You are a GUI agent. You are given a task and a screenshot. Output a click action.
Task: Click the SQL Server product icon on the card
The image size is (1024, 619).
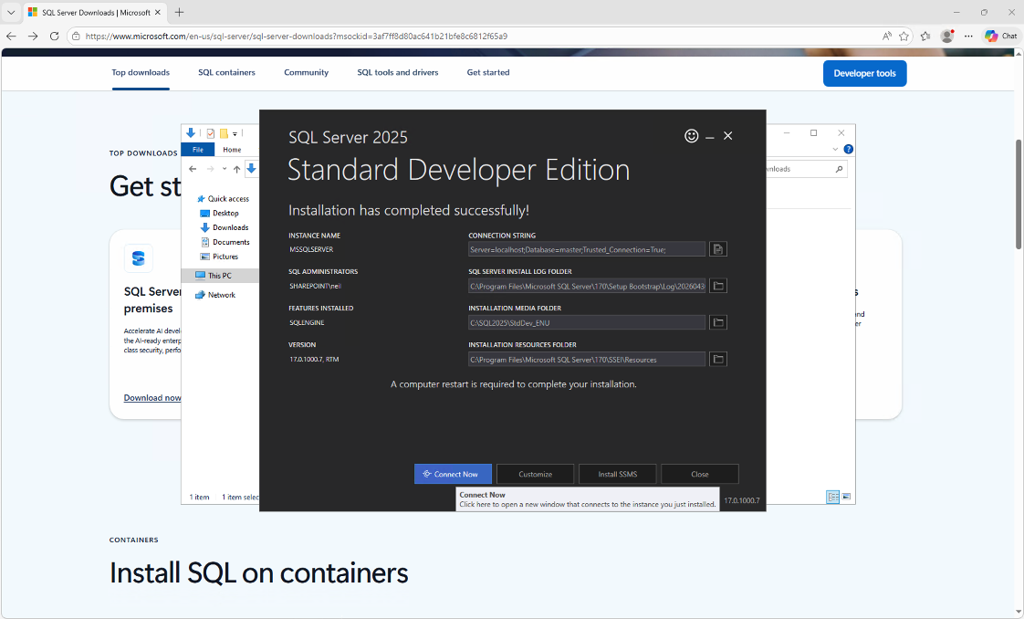(x=139, y=258)
